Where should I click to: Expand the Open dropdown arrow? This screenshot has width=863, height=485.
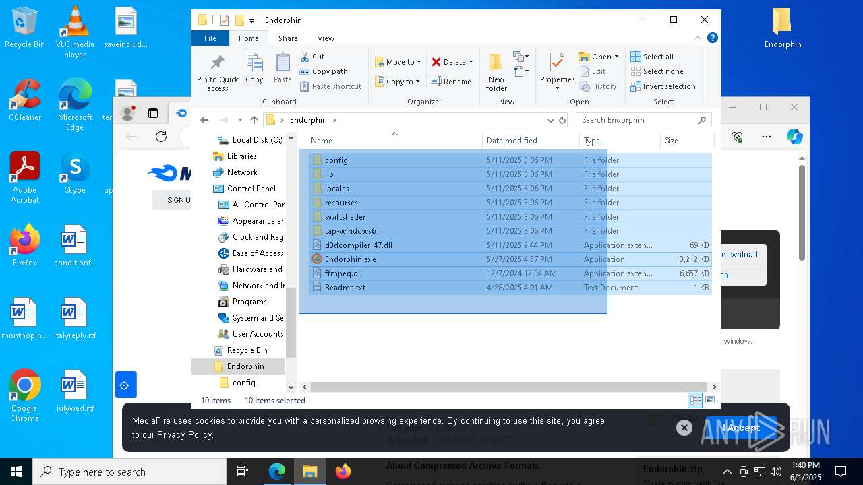616,57
